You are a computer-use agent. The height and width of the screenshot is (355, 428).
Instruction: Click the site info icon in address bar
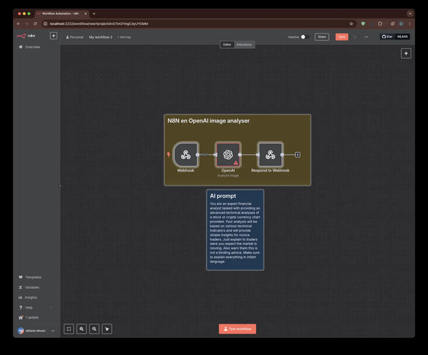[46, 24]
